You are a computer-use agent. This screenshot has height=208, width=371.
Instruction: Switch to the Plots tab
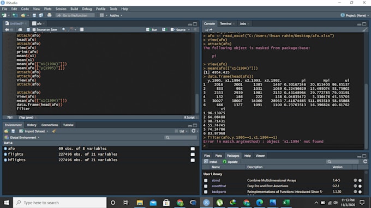pyautogui.click(x=218, y=156)
